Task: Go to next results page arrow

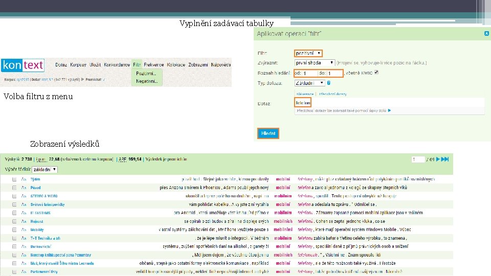Action: tap(438, 159)
